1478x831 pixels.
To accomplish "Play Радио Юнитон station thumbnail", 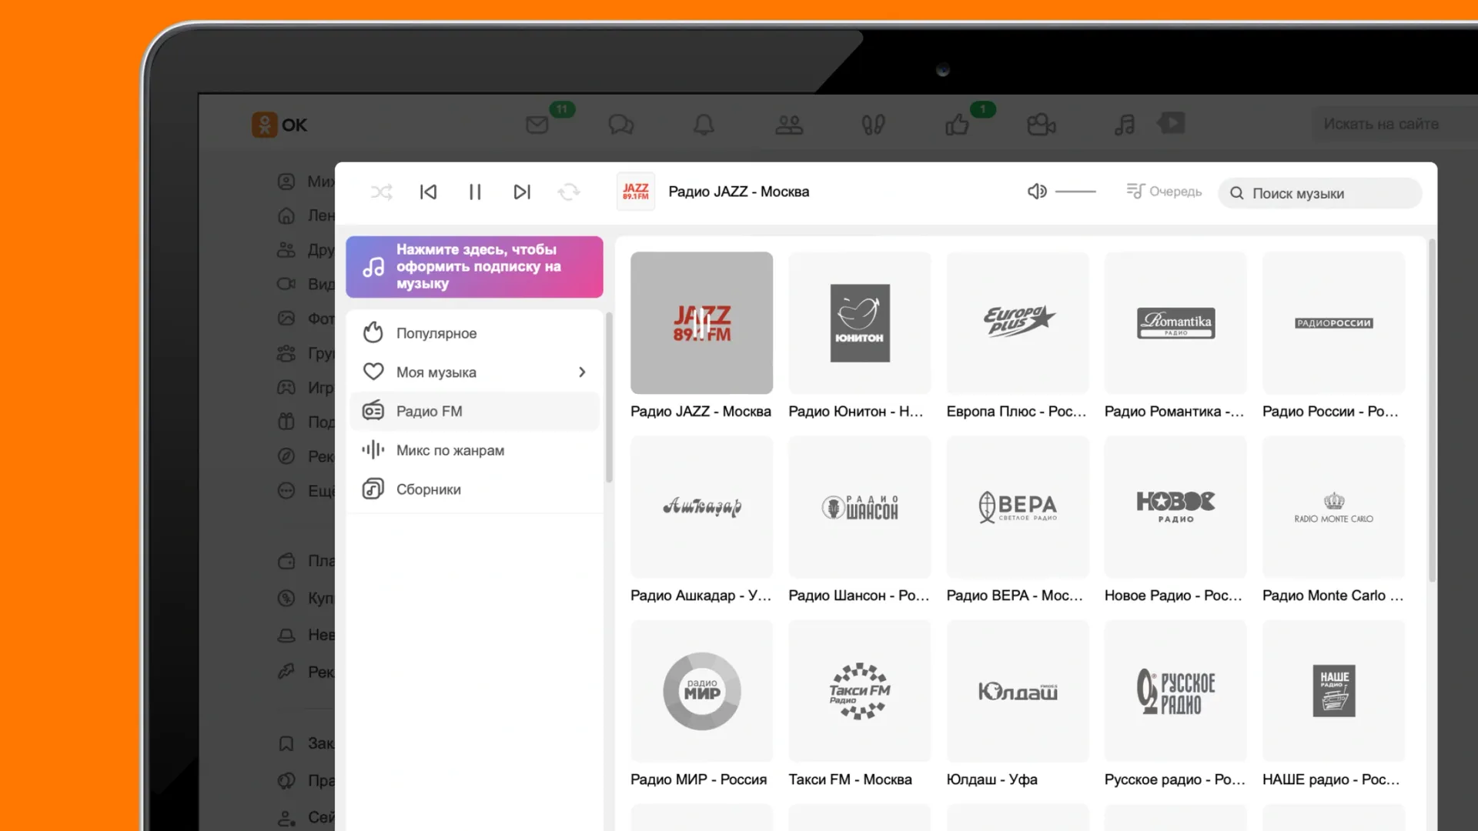I will point(860,323).
